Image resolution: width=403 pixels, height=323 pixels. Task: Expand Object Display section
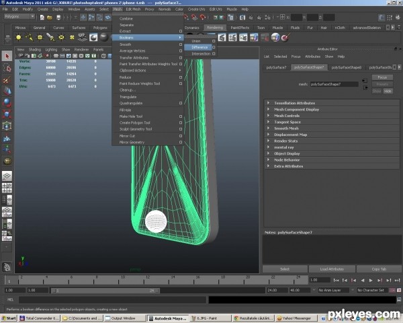pos(268,153)
